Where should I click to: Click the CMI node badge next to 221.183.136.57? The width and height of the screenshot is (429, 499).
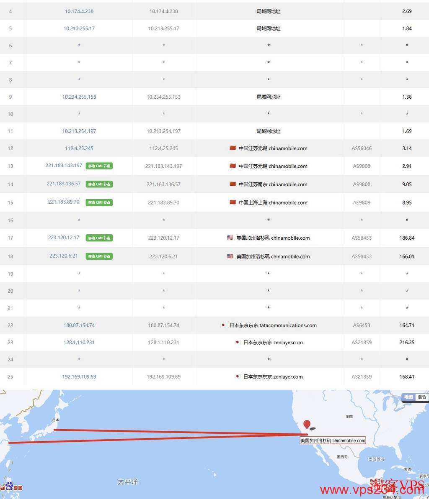click(x=99, y=184)
